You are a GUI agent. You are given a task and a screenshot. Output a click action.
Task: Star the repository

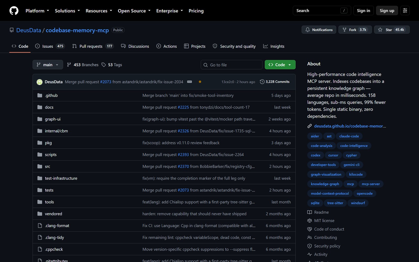[392, 30]
